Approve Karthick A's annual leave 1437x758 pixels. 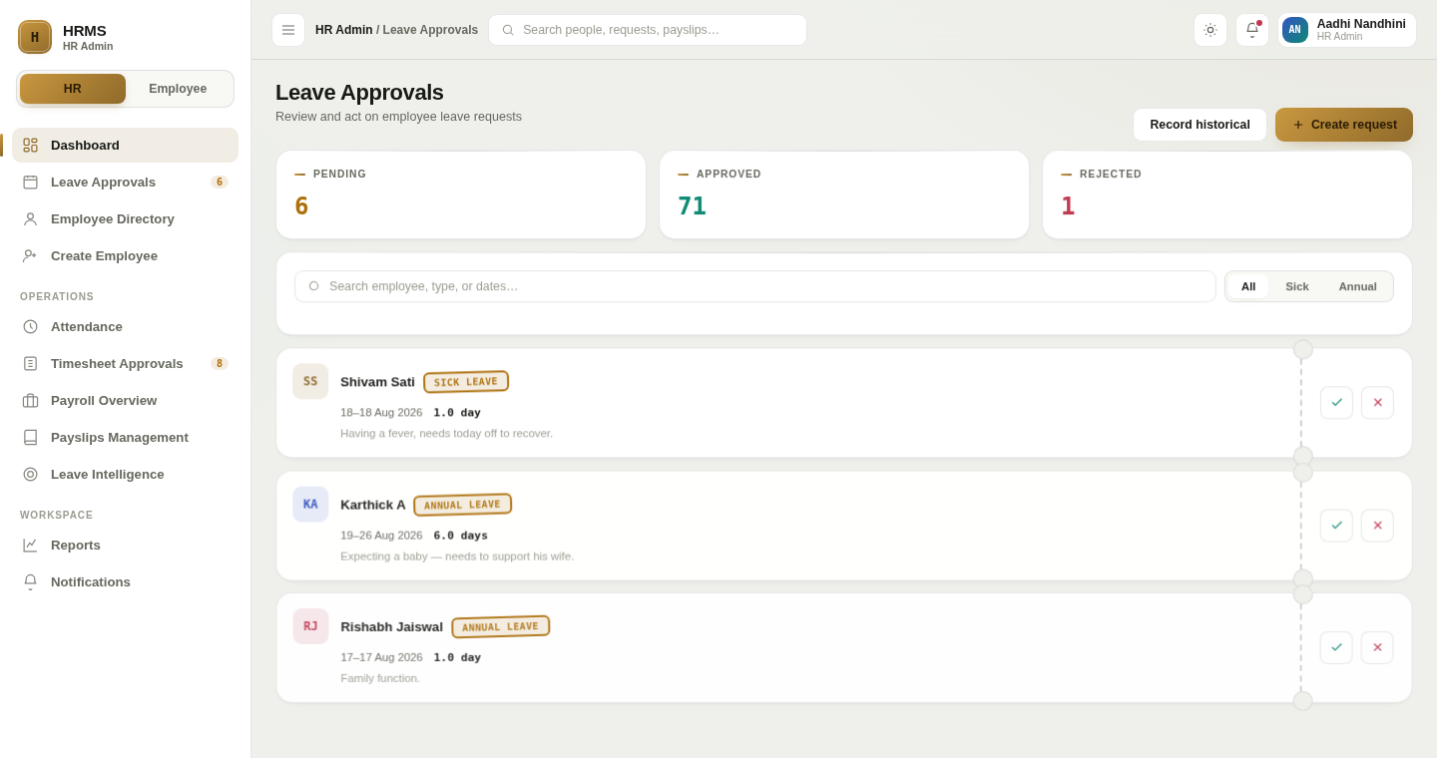tap(1337, 526)
